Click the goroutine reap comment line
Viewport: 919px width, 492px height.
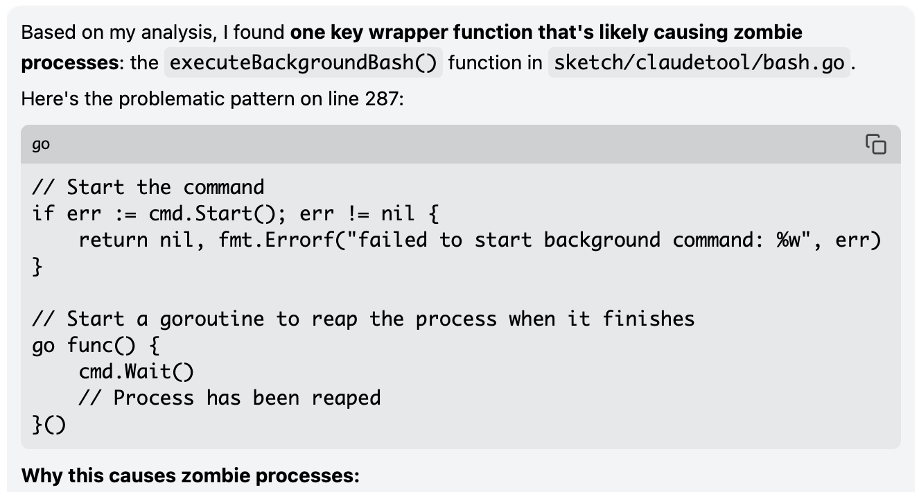tap(363, 319)
